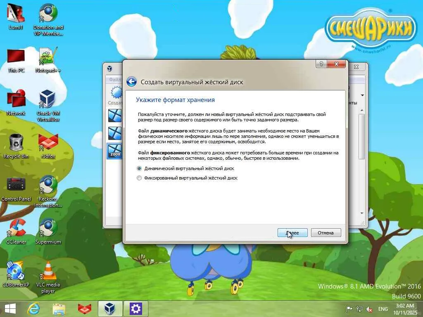Viewport: 423px width, 317px height.
Task: Open the Windows Start button
Action: click(10, 309)
